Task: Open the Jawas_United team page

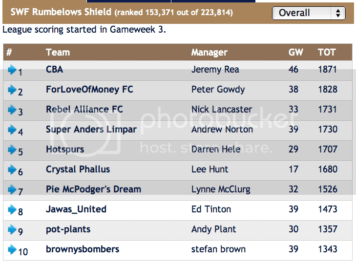Action: pos(76,209)
